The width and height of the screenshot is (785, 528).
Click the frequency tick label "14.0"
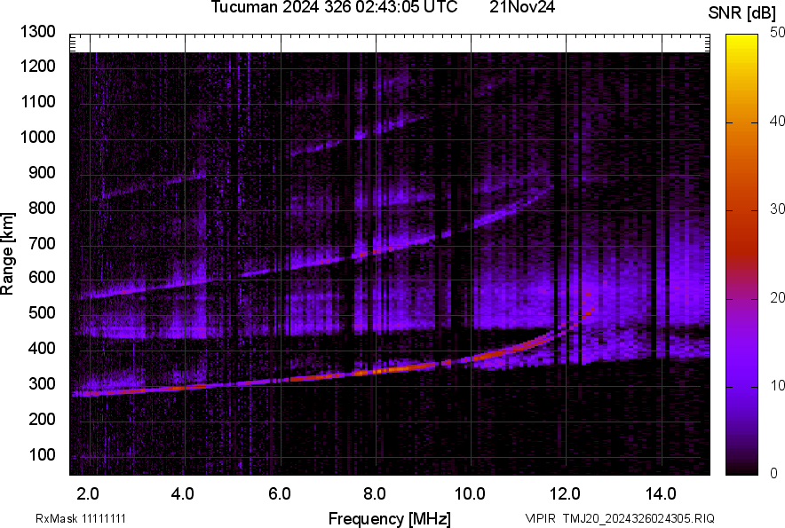click(661, 494)
